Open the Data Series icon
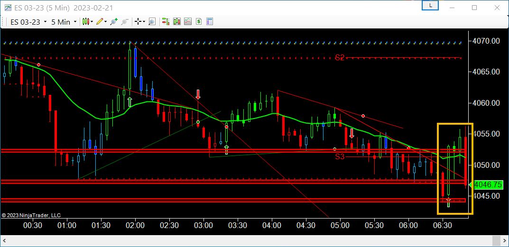The height and width of the screenshot is (247, 509). point(177,22)
